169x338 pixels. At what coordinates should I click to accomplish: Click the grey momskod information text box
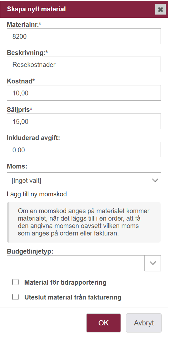point(84,222)
